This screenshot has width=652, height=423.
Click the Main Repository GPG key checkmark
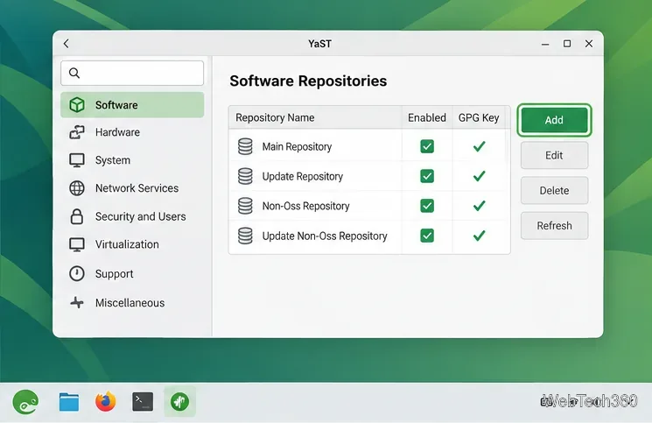(x=479, y=146)
